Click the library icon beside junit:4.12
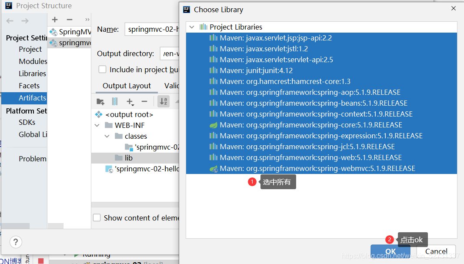This screenshot has height=264, width=464. point(214,70)
